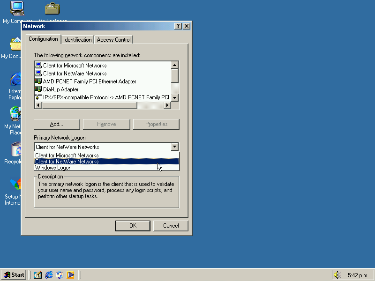Click the Remove button

coord(106,124)
